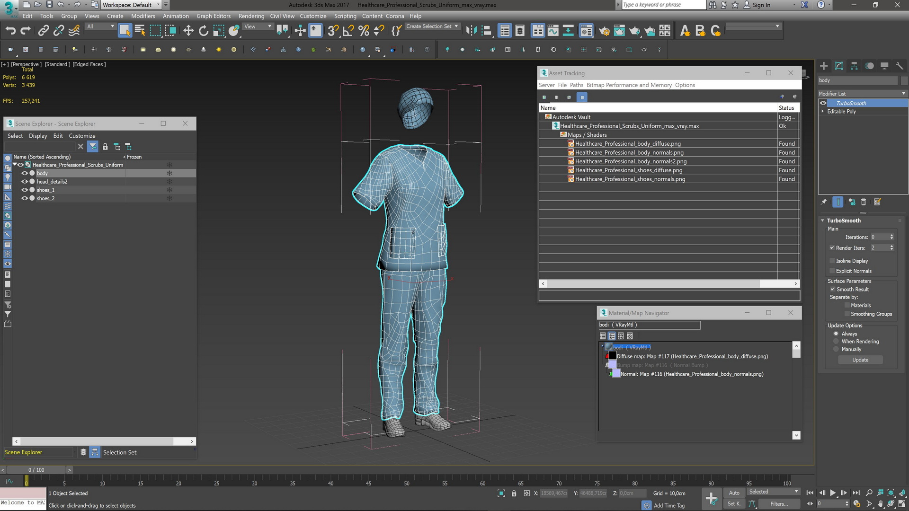Toggle Angle Snap

348,31
